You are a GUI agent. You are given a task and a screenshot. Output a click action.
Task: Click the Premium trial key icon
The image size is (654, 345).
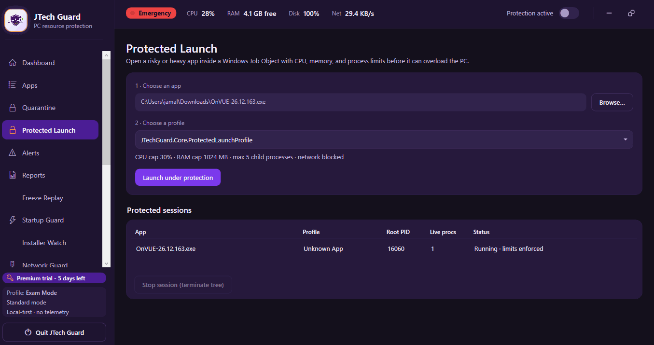pyautogui.click(x=10, y=278)
